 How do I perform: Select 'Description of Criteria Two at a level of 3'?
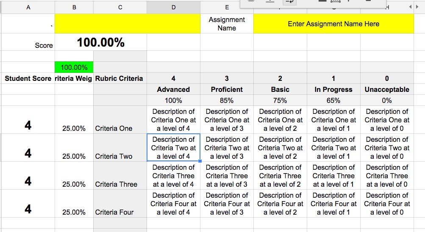227,147
